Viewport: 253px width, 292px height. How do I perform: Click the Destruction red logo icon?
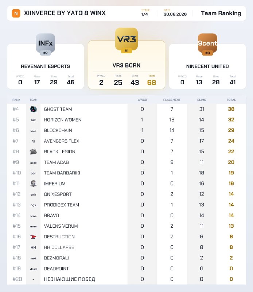(x=33, y=237)
